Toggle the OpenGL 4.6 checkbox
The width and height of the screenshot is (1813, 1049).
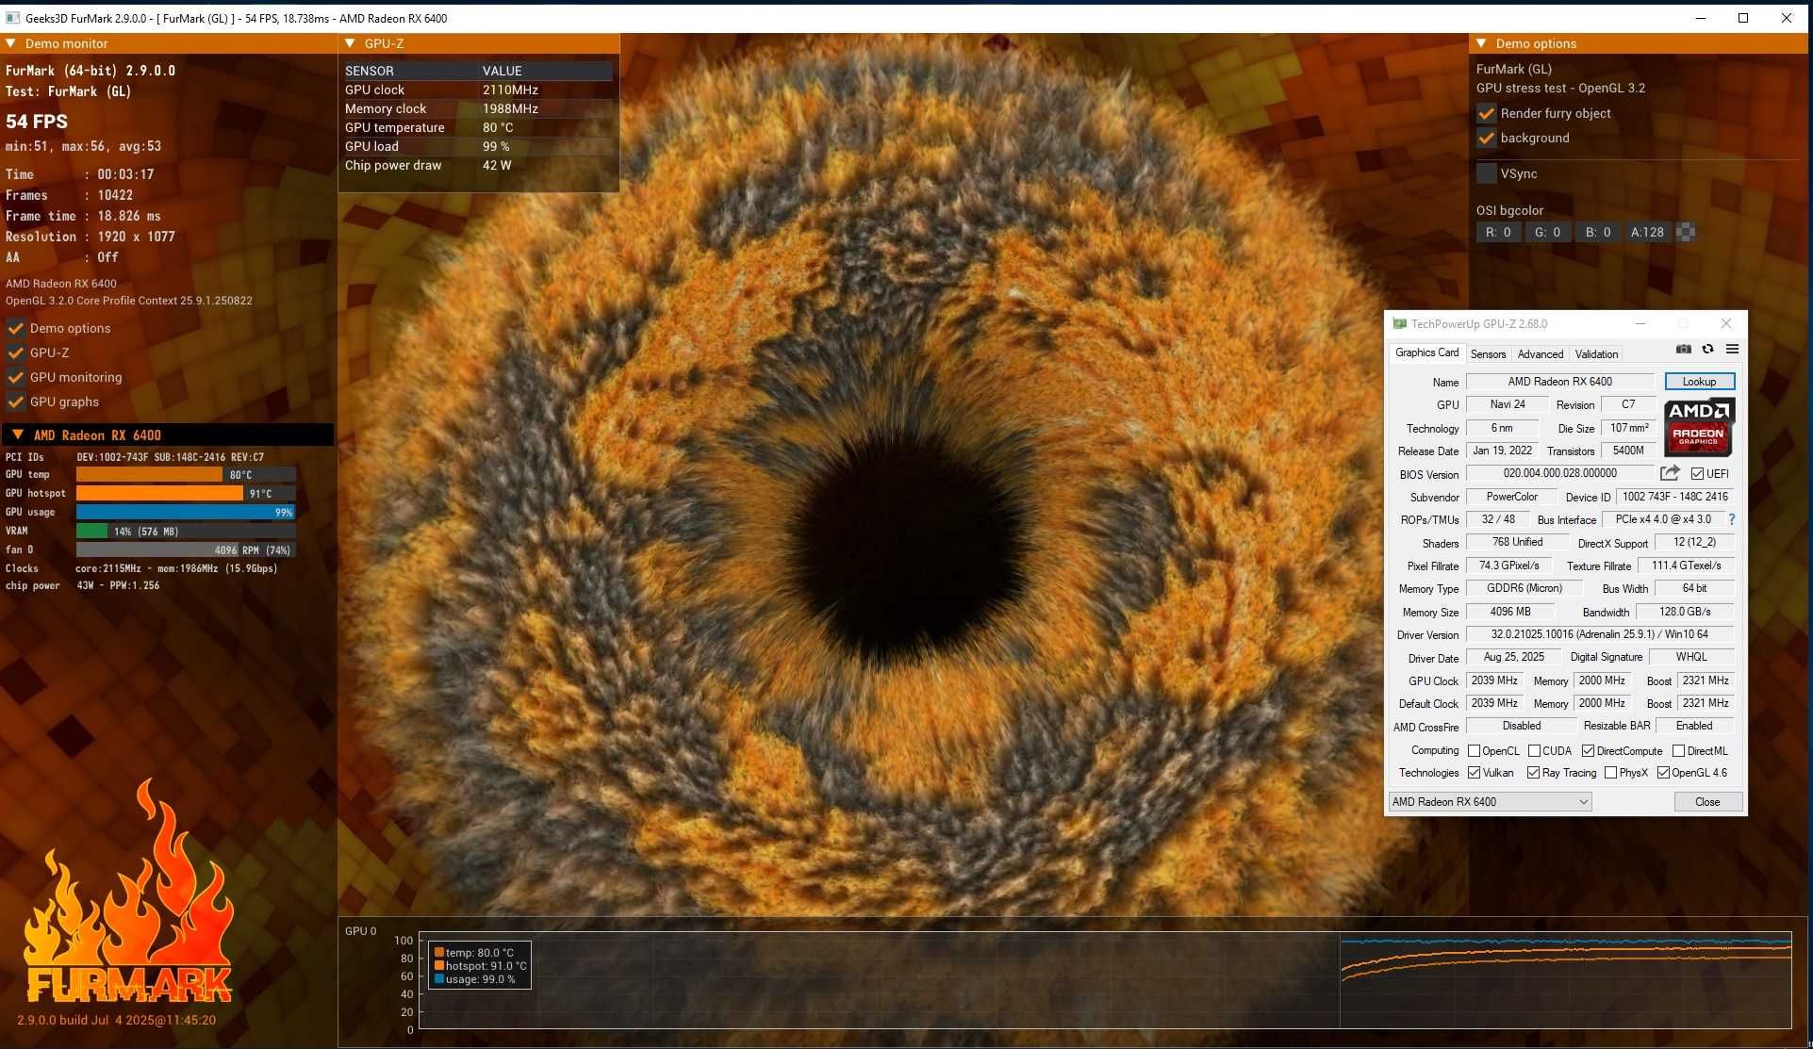pos(1663,773)
